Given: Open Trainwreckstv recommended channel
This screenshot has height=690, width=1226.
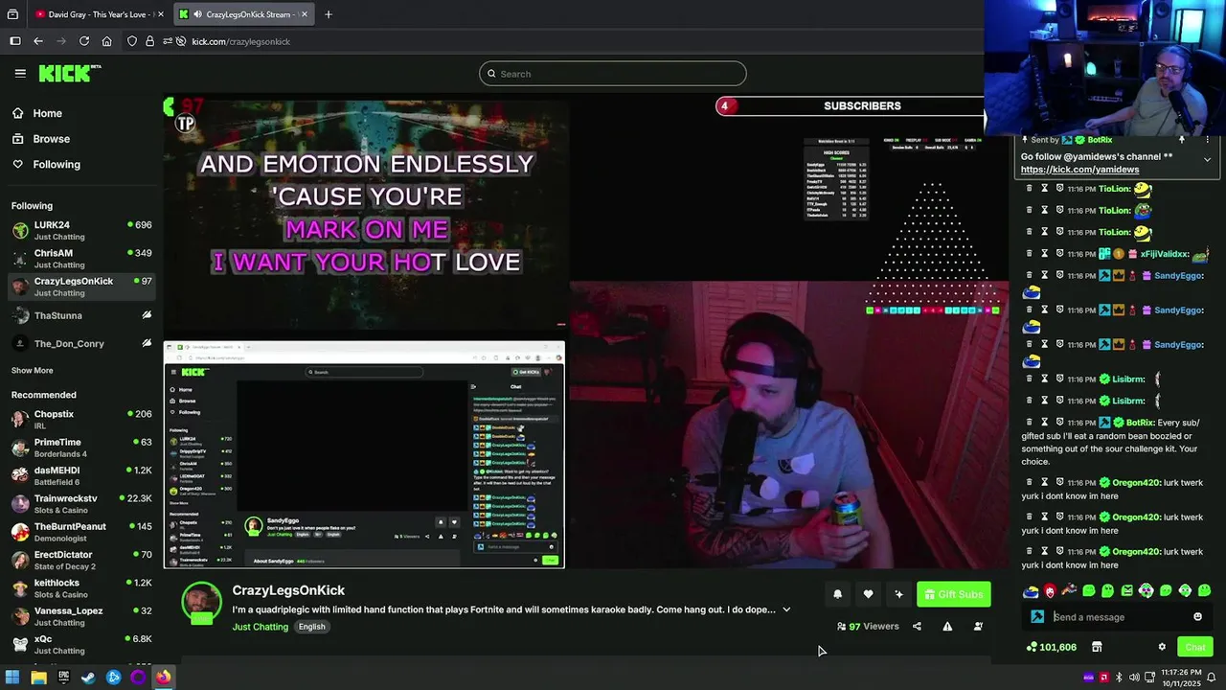Looking at the screenshot, I should point(82,504).
